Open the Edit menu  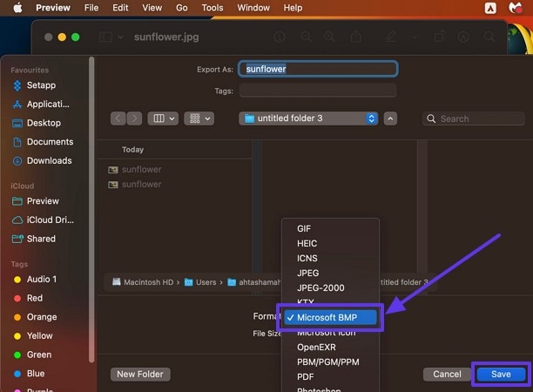pos(120,8)
